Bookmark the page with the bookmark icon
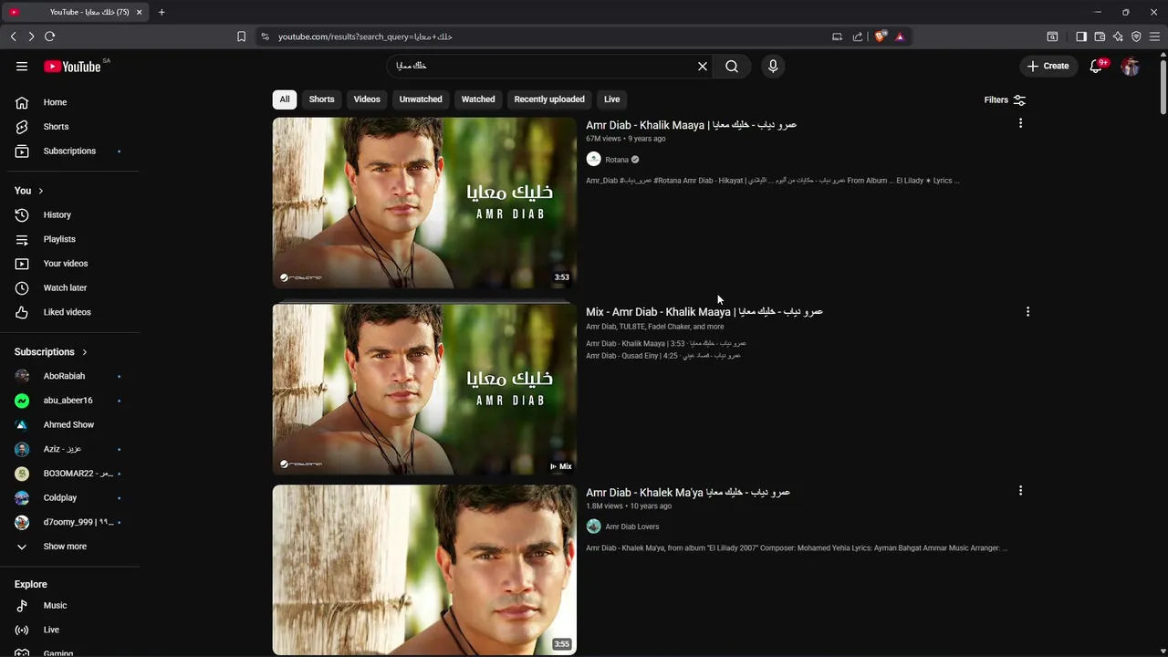Image resolution: width=1168 pixels, height=657 pixels. click(x=241, y=36)
